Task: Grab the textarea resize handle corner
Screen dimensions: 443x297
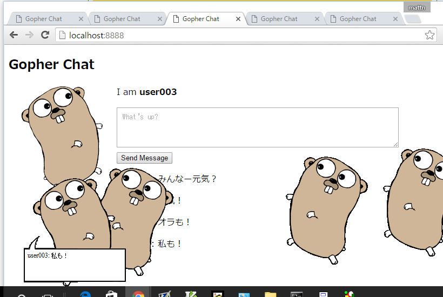Action: point(395,144)
